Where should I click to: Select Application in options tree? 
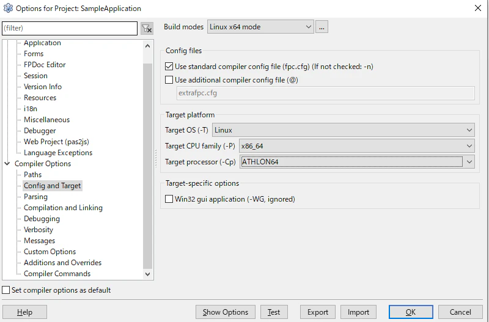coord(42,43)
